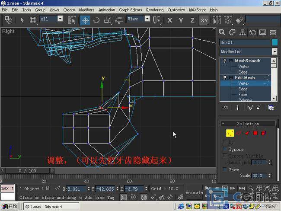Select the Element sub-object selection icon
The width and height of the screenshot is (281, 211).
pos(264,133)
